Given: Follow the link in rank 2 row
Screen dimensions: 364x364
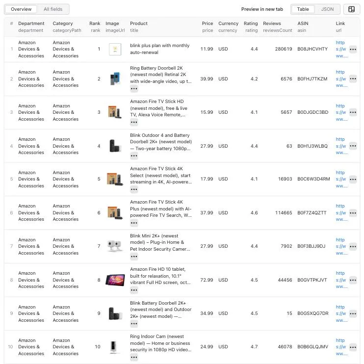Looking at the screenshot, I should [341, 78].
